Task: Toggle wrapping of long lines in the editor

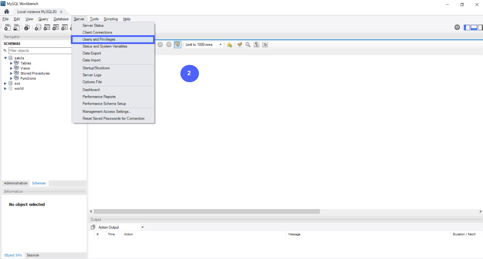Action: [265, 44]
